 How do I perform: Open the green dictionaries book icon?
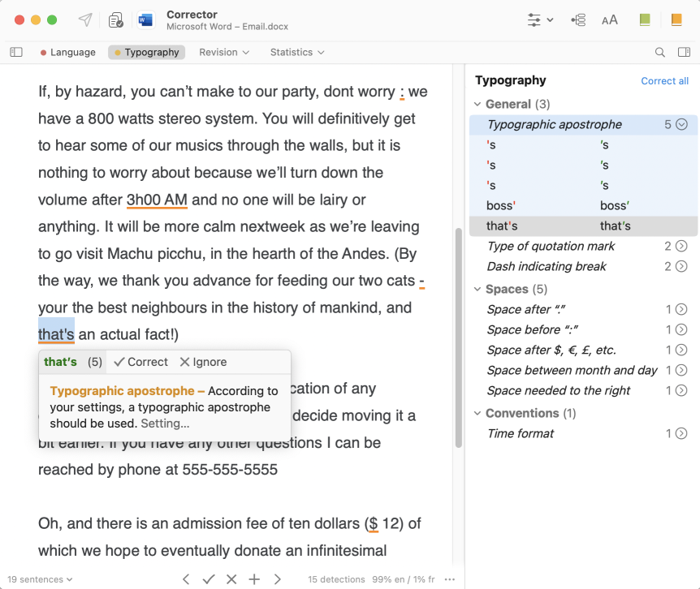pyautogui.click(x=645, y=20)
